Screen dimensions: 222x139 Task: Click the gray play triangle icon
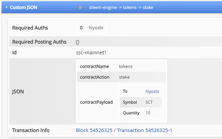pyautogui.click(x=80, y=7)
